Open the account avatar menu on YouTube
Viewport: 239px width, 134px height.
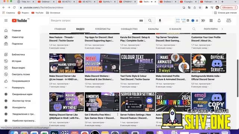click(x=229, y=20)
